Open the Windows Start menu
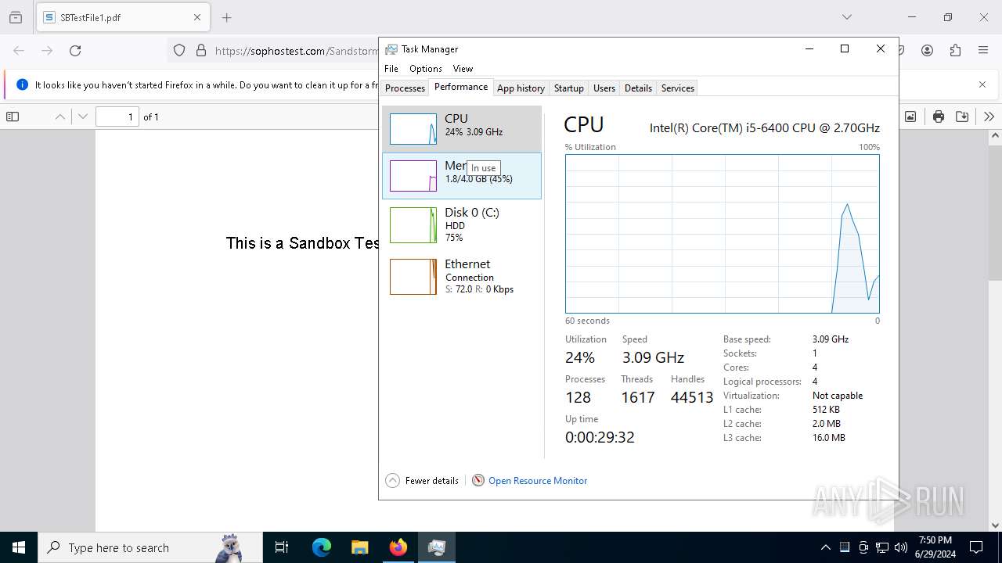Viewport: 1002px width, 563px height. tap(19, 547)
